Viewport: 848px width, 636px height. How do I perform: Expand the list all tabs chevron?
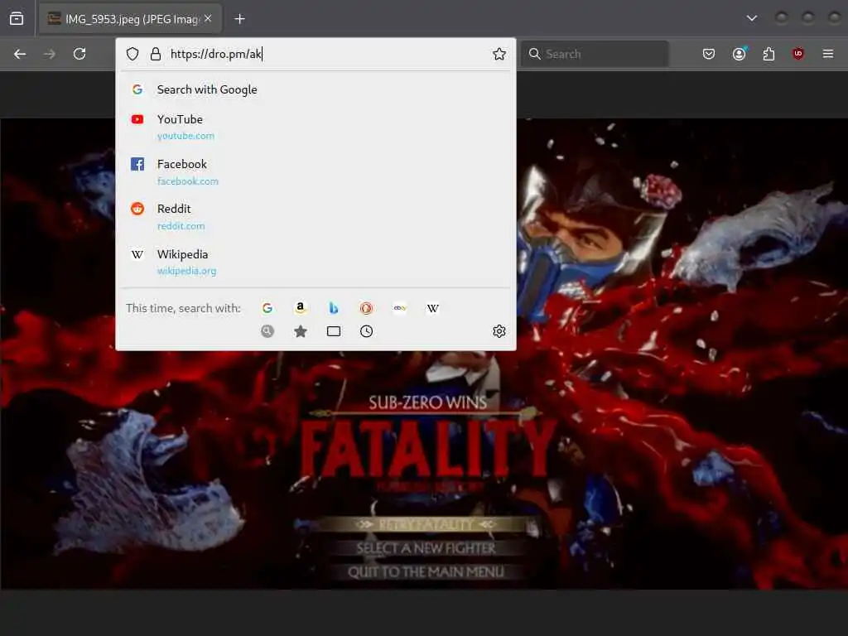(751, 18)
